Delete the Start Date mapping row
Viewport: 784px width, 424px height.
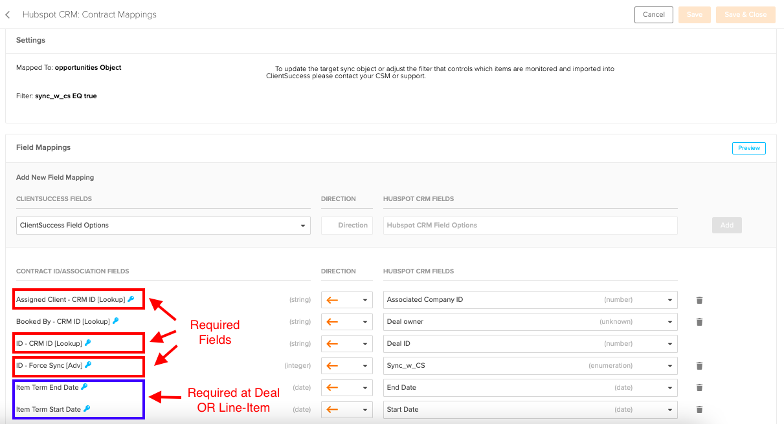699,410
